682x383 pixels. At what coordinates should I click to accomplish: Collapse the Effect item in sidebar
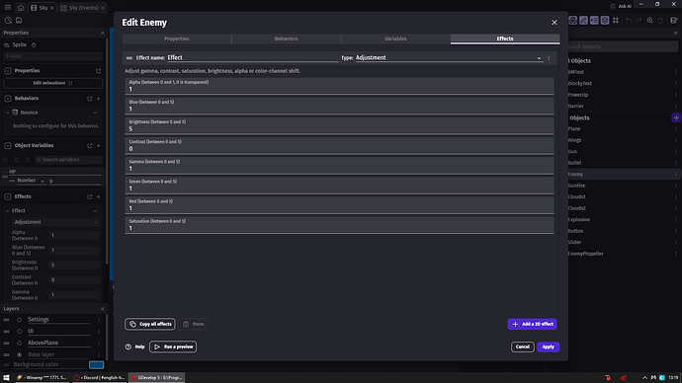tap(7, 210)
